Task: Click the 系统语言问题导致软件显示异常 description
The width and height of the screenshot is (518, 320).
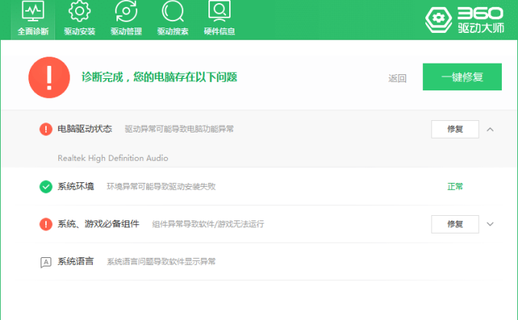Action: (x=161, y=262)
